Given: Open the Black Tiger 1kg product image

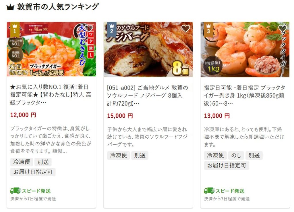Looking at the screenshot, I should pyautogui.click(x=245, y=49).
